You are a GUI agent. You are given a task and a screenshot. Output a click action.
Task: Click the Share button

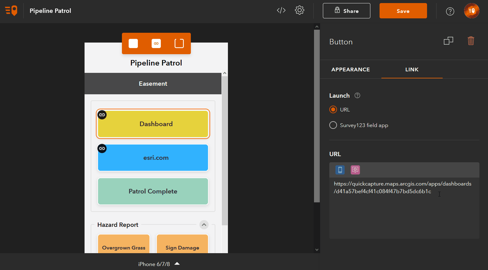pos(346,11)
